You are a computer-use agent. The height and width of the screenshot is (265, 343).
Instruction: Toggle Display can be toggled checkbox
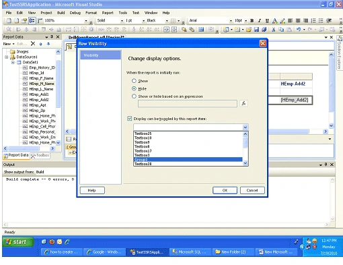(130, 119)
